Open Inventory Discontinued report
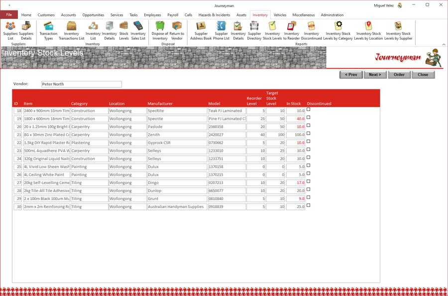The height and width of the screenshot is (296, 448). point(312,31)
